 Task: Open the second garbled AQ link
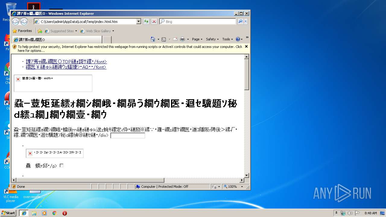tap(66, 67)
